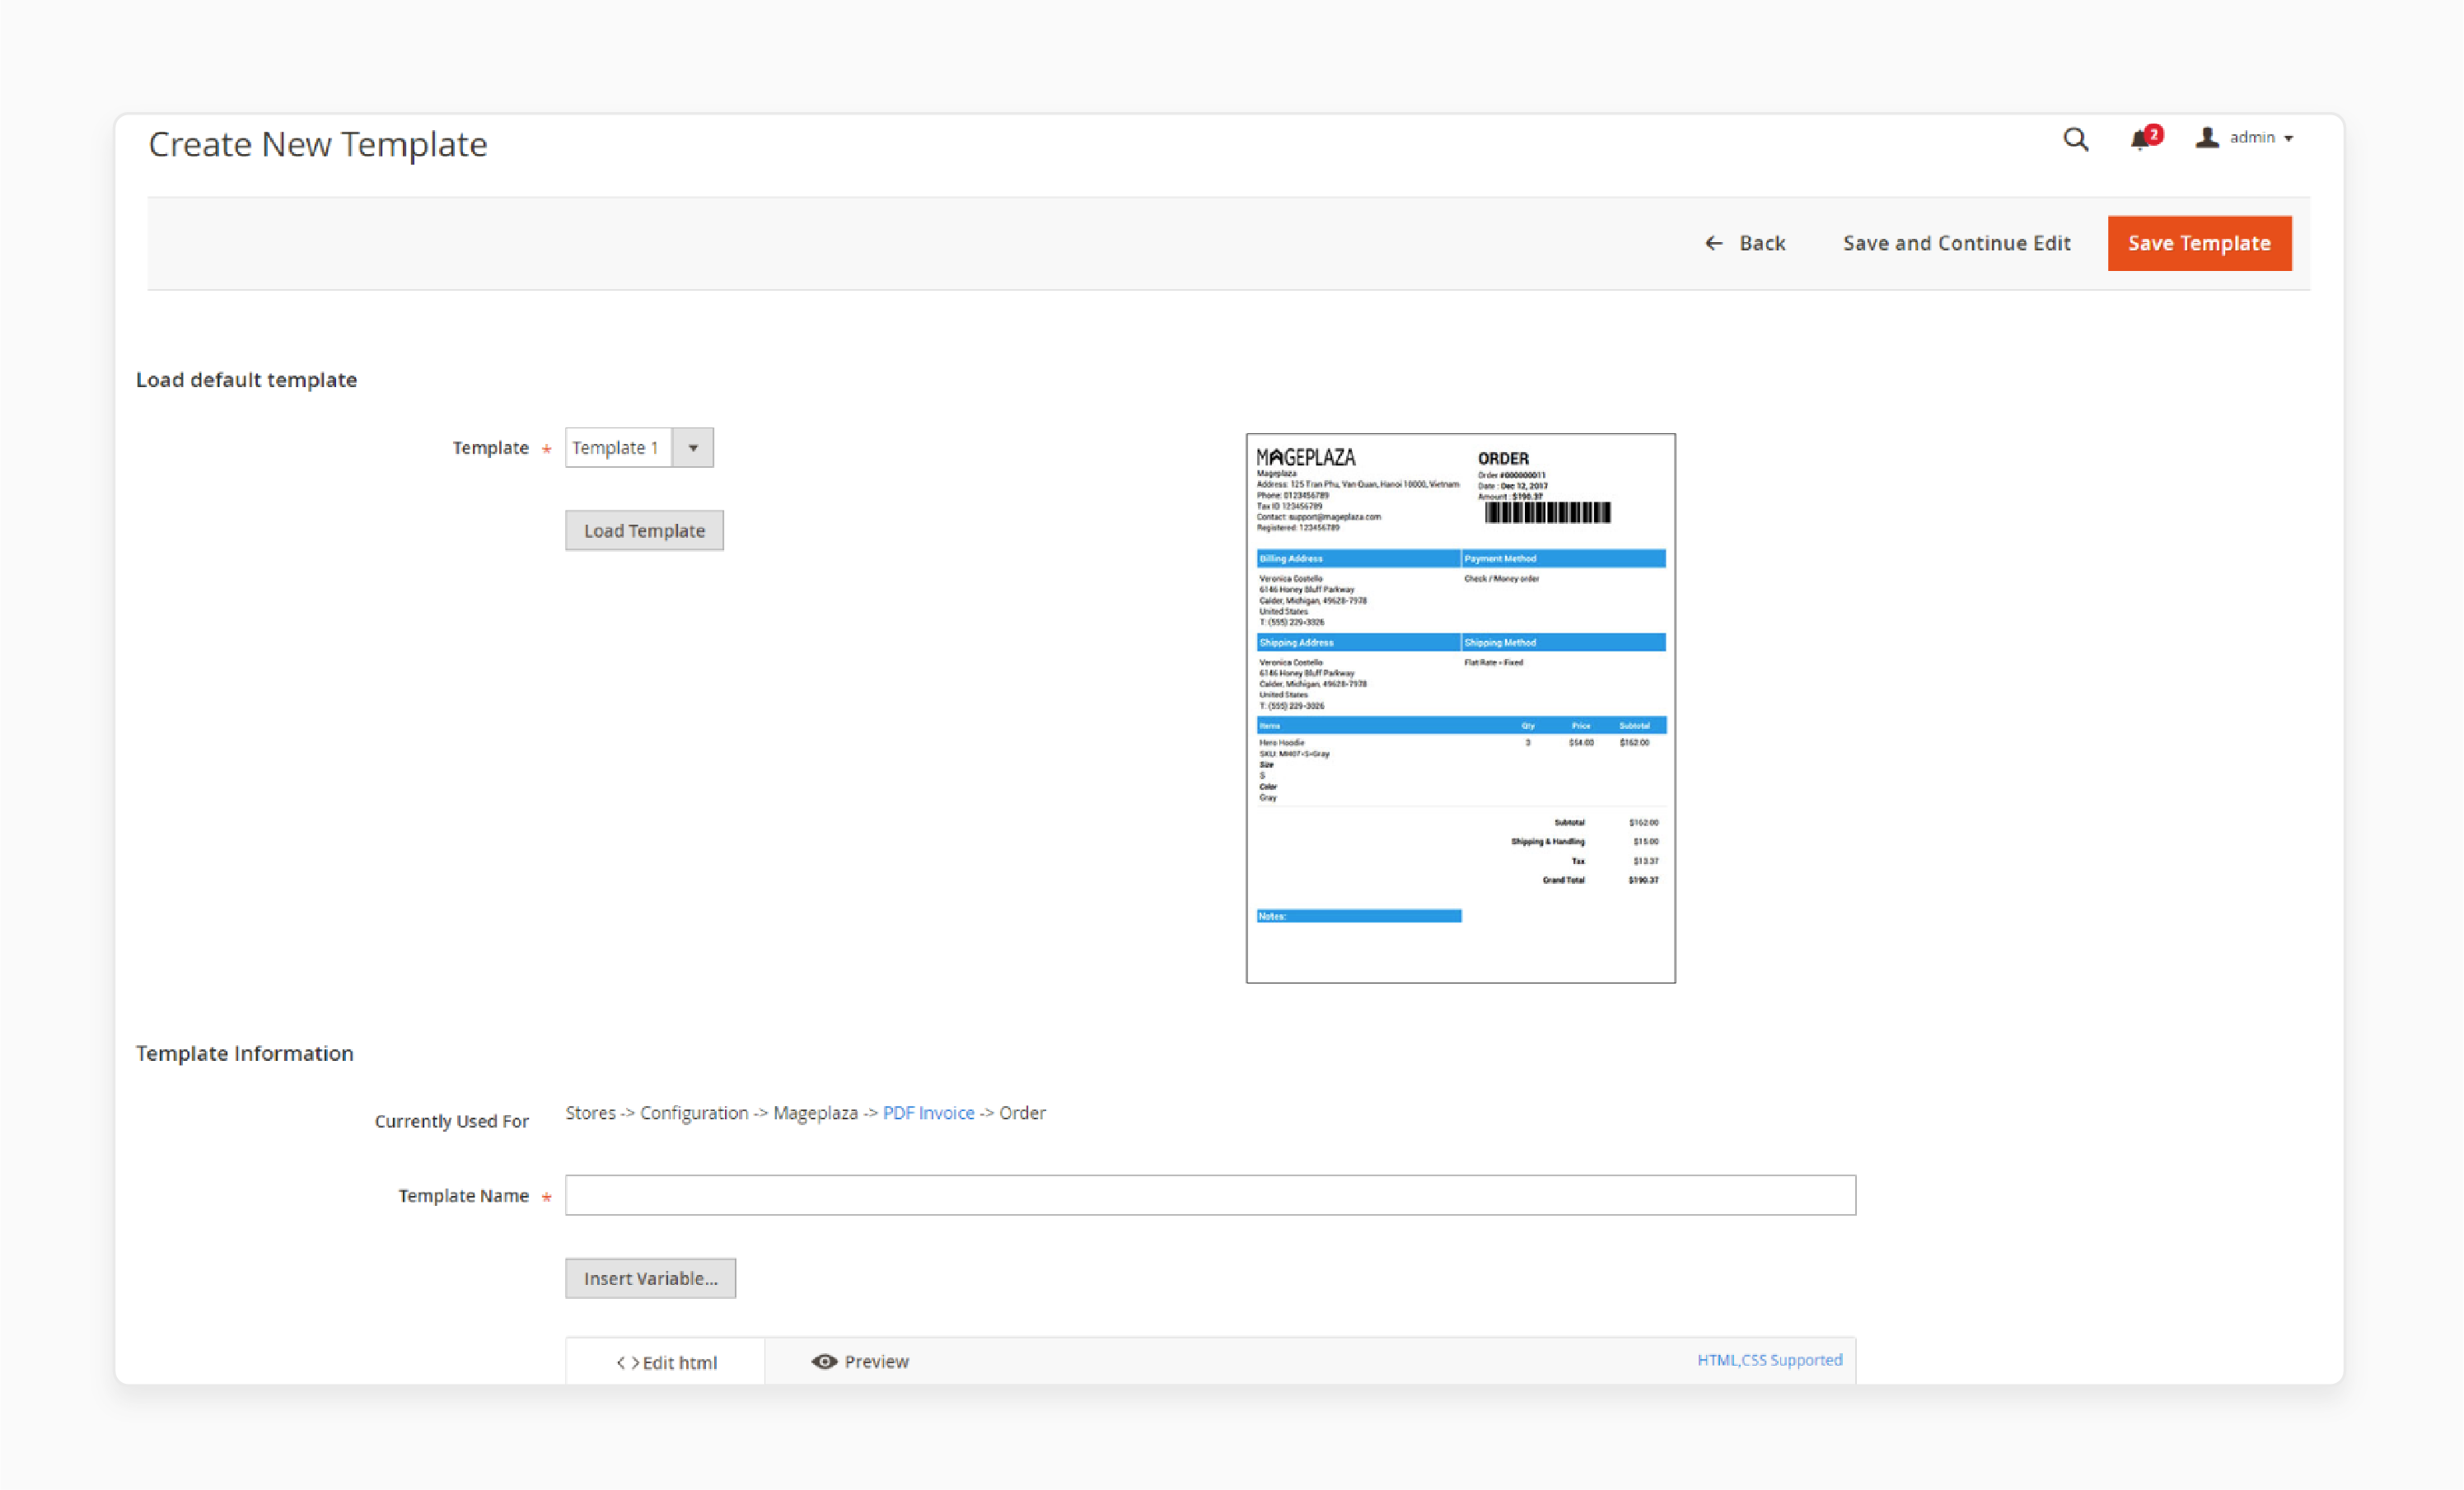The image size is (2464, 1490).
Task: Focus the Template Name input field
Action: click(x=1210, y=1195)
